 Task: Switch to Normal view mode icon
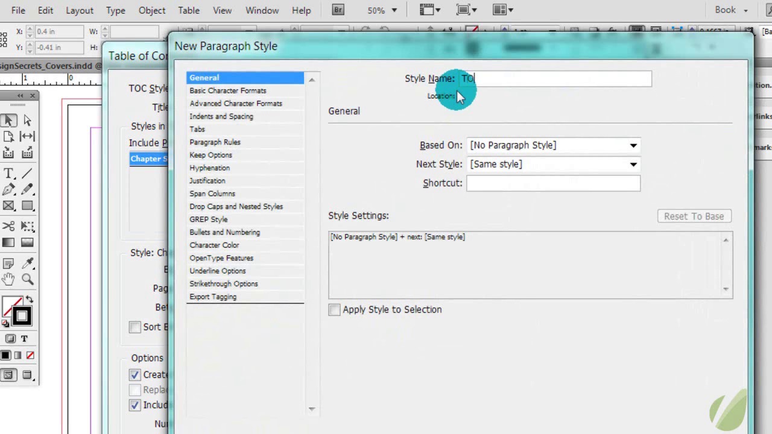click(x=8, y=375)
